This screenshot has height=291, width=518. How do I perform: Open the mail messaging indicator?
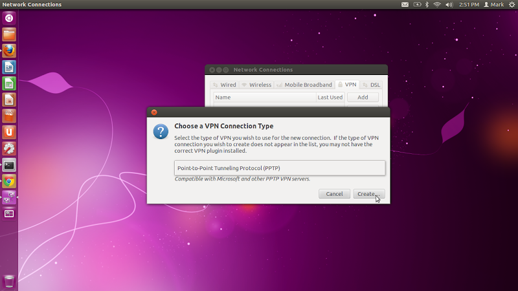(x=405, y=5)
